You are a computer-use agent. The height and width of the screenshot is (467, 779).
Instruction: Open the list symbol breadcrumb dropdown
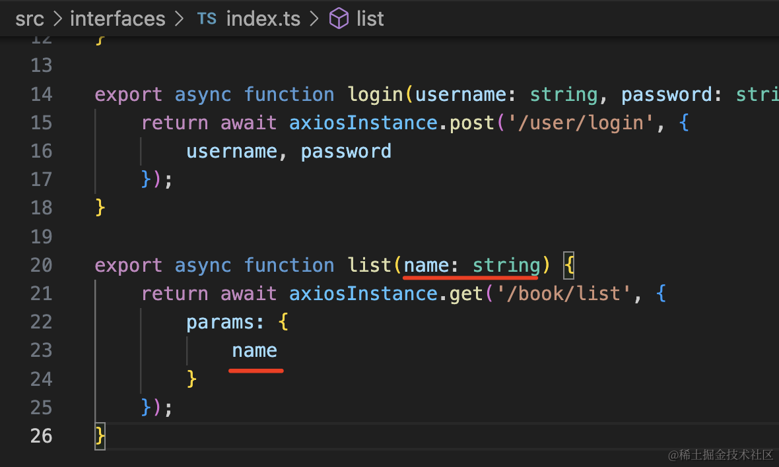(370, 19)
